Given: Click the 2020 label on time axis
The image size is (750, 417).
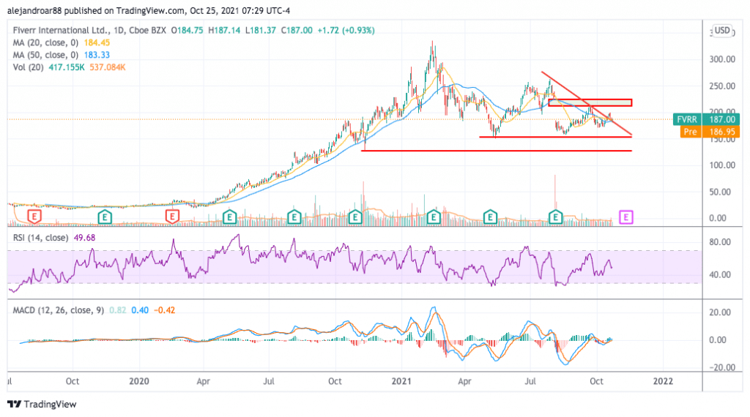Looking at the screenshot, I should tap(139, 381).
